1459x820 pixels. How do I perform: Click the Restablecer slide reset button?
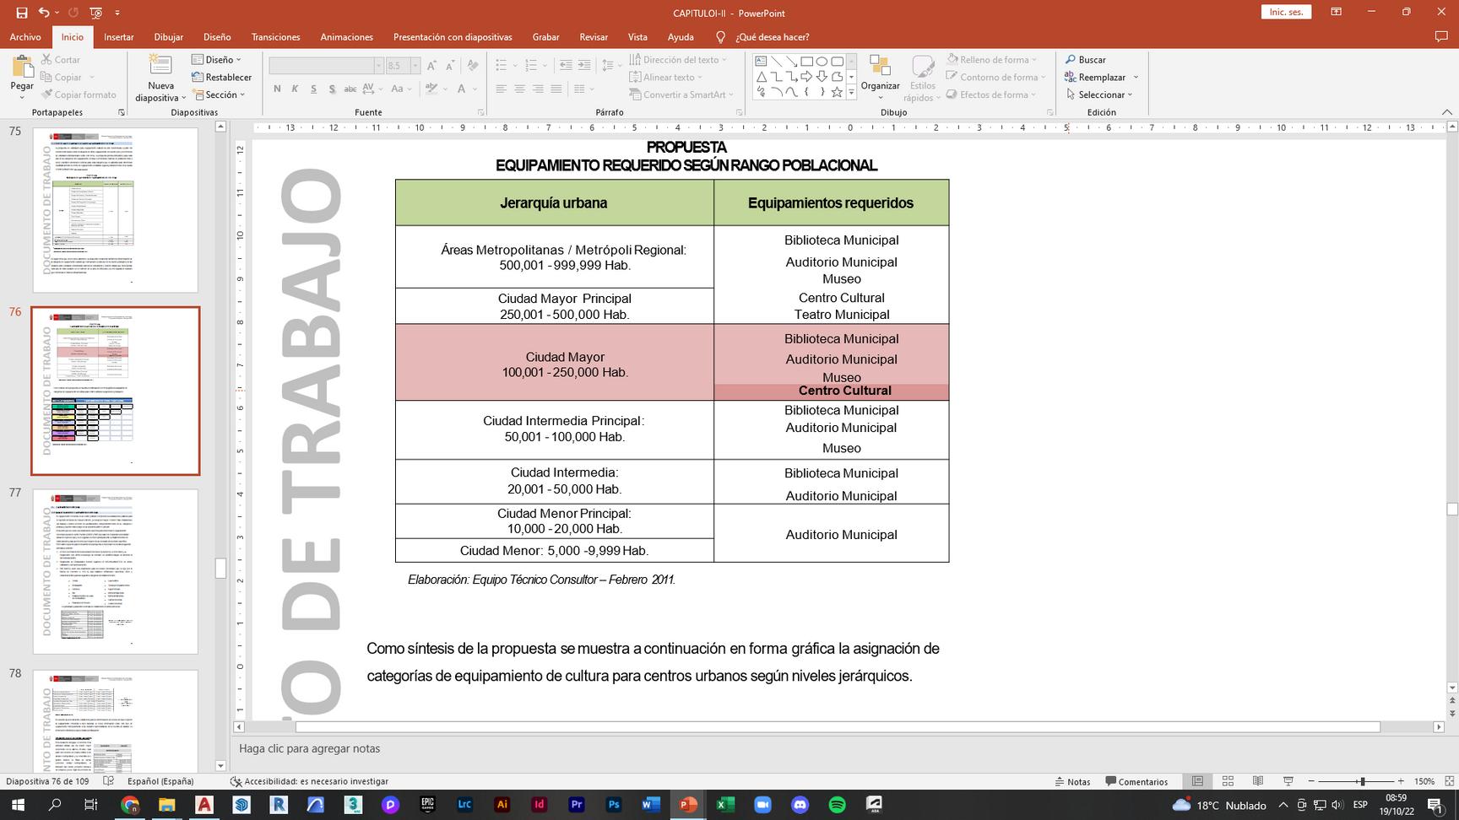pos(222,77)
